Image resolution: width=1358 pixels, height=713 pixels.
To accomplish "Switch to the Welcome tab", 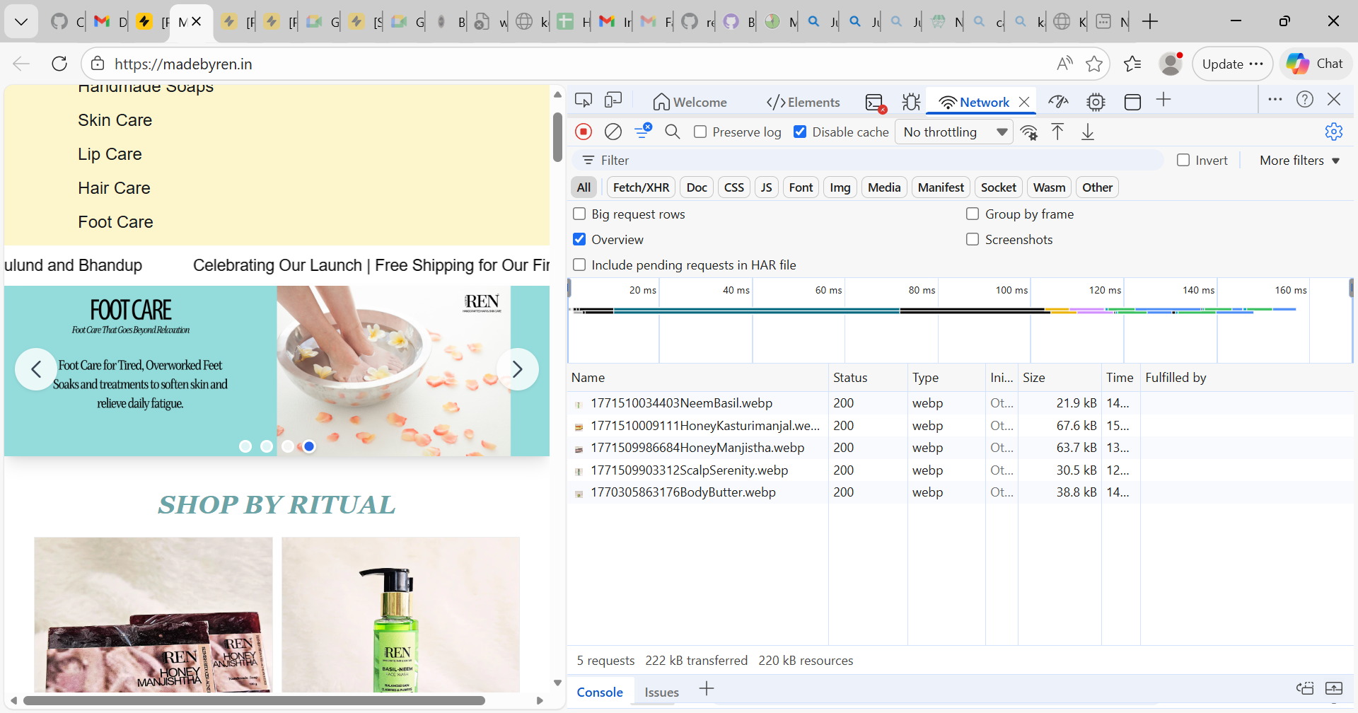I will point(690,102).
